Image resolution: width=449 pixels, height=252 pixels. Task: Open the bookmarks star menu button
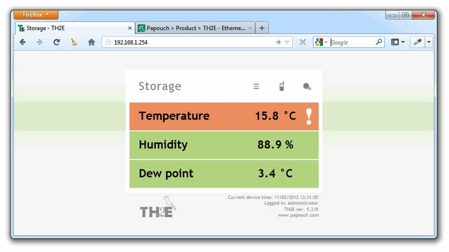398,42
